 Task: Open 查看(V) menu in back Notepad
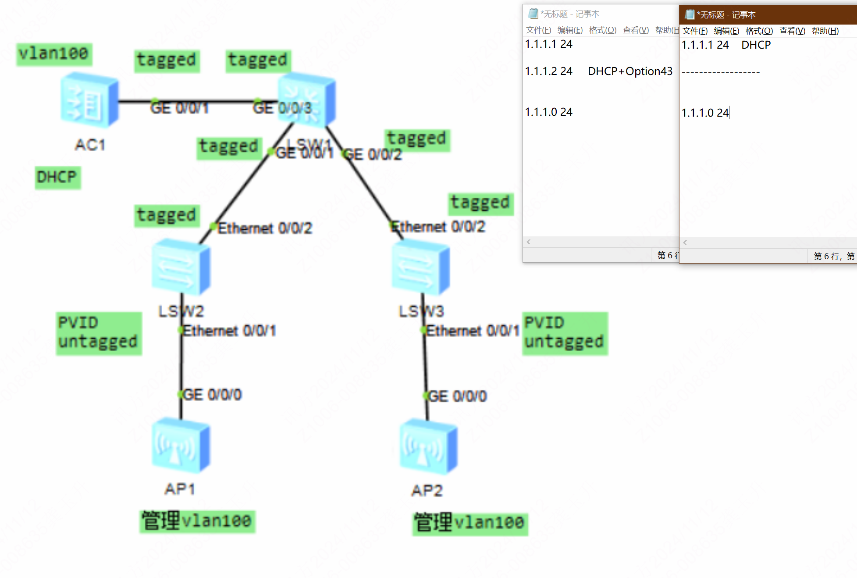coord(636,30)
